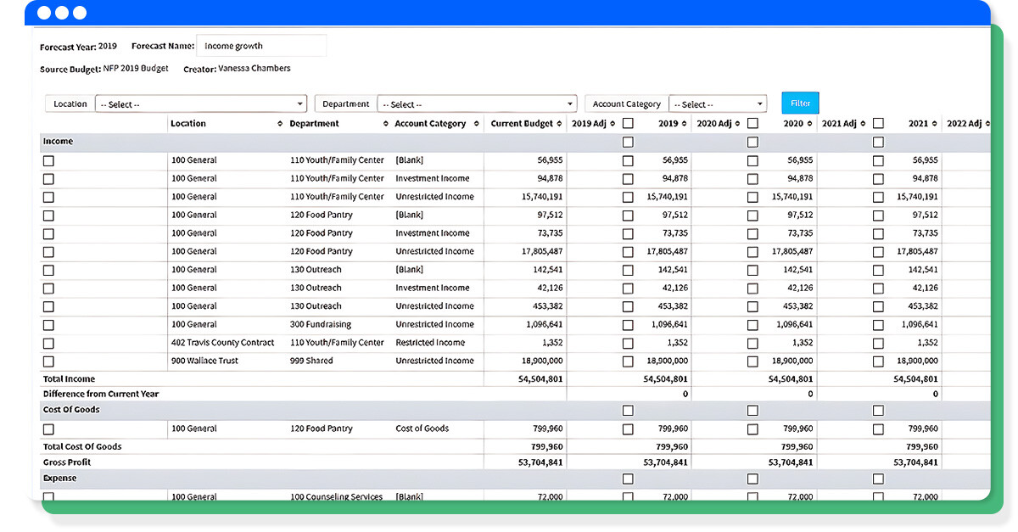Check the Cost Of Goods section's 2020 Adj checkbox
This screenshot has height=532, width=1018.
coord(752,410)
